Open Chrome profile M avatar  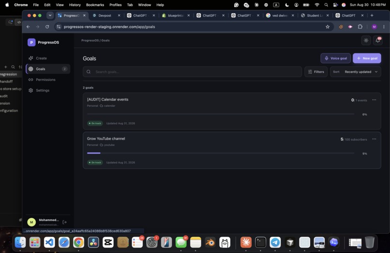374,27
